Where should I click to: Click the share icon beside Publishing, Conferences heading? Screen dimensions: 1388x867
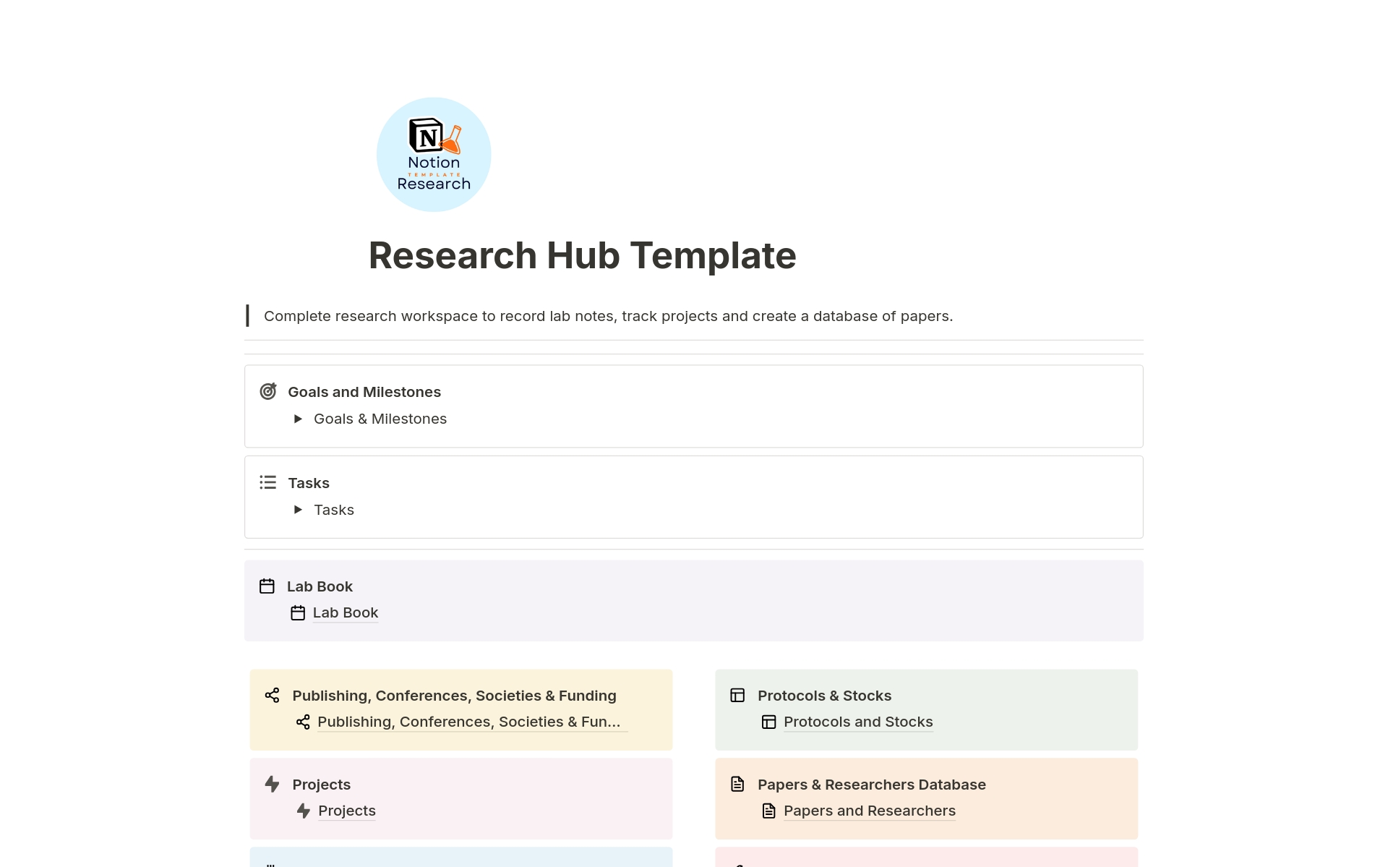click(273, 695)
